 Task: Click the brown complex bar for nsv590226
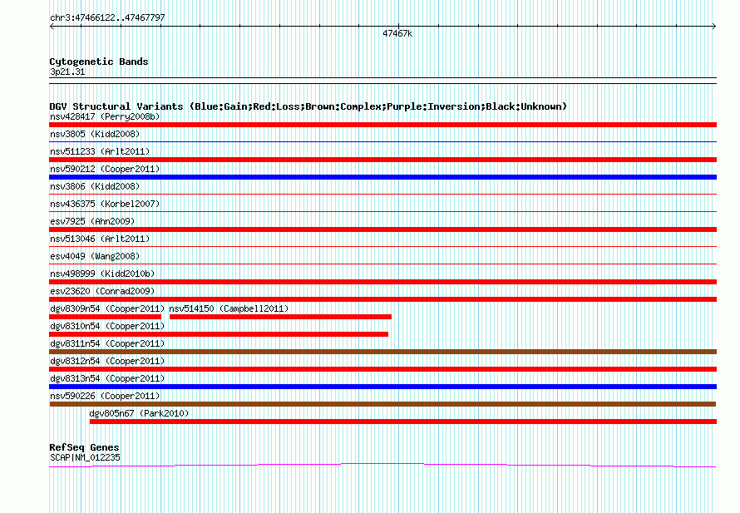pyautogui.click(x=382, y=404)
